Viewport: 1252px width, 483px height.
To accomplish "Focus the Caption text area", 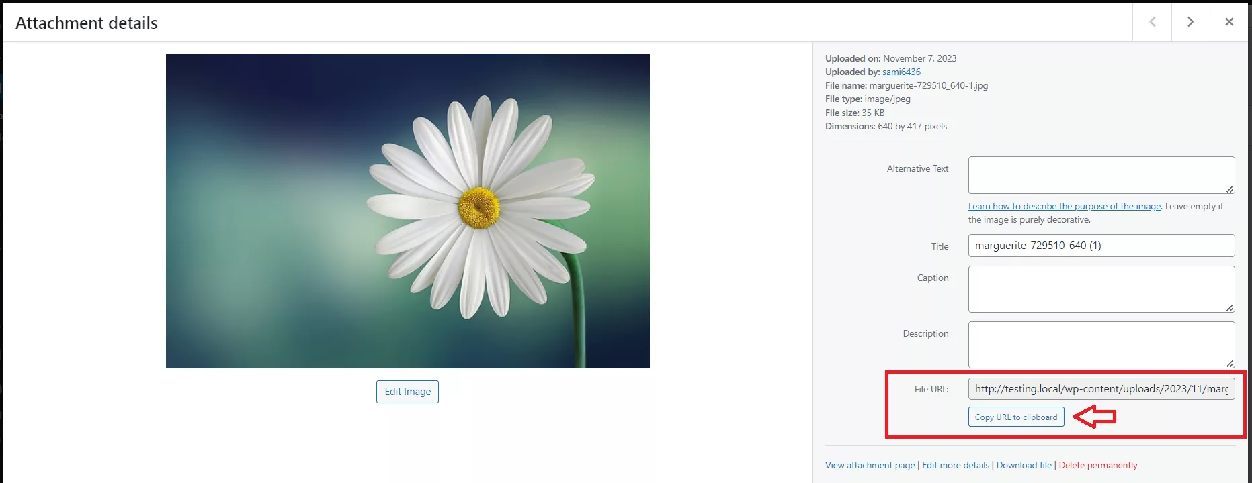I will click(1101, 289).
